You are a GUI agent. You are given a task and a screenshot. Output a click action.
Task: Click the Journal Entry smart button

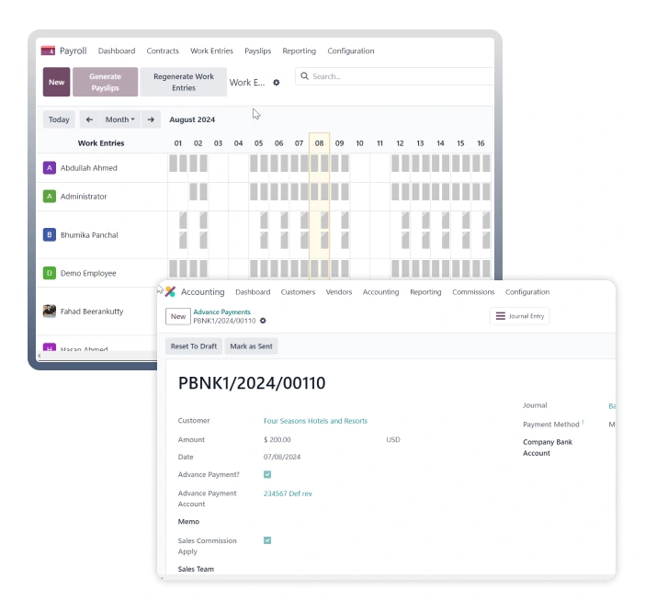(x=519, y=316)
